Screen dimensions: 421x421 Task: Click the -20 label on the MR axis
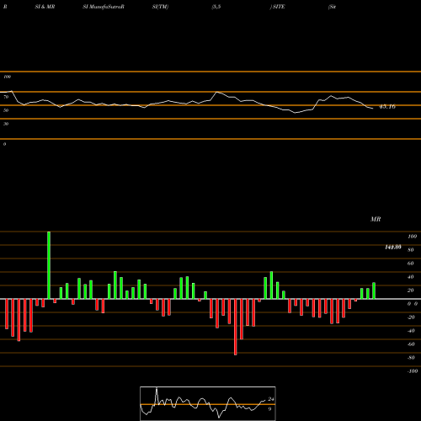411,317
